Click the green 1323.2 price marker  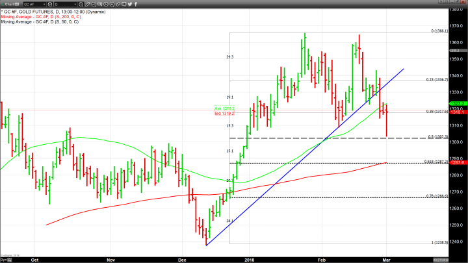pos(458,103)
